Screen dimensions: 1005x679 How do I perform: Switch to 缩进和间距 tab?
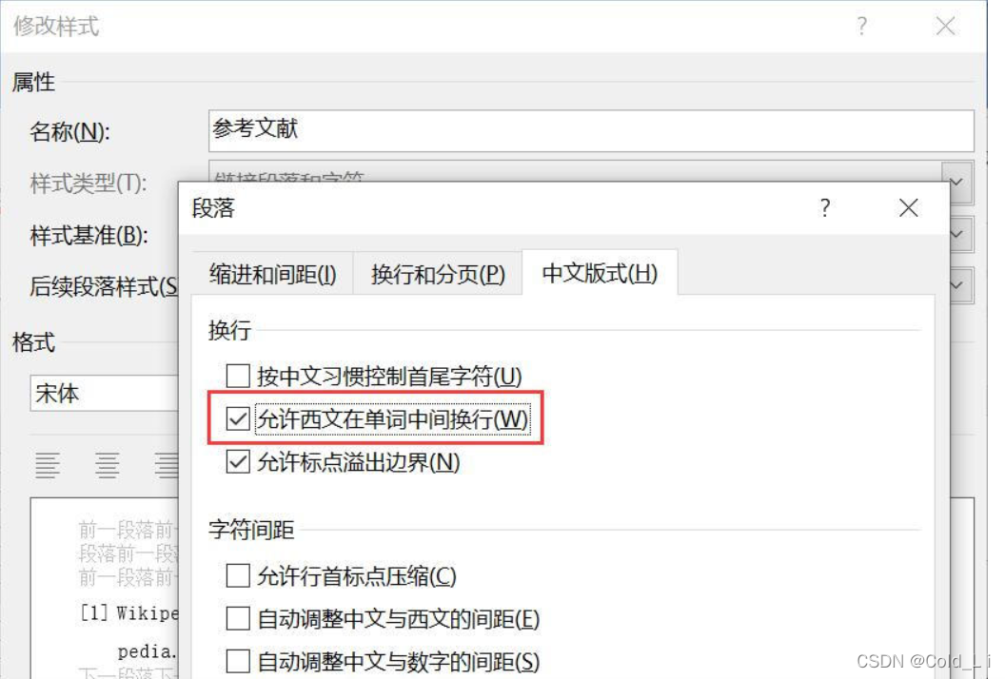click(x=272, y=274)
